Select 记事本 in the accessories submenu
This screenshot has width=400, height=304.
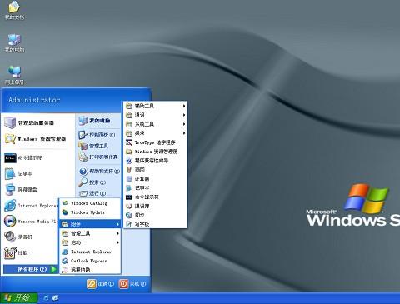(155, 188)
